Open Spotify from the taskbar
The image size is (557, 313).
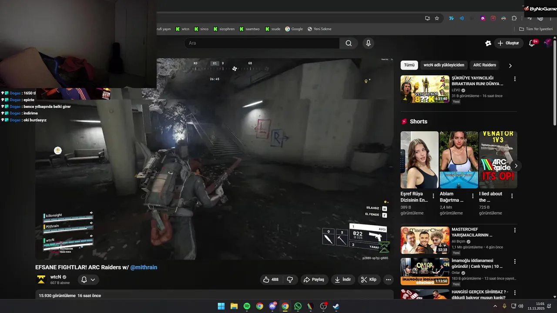247,306
